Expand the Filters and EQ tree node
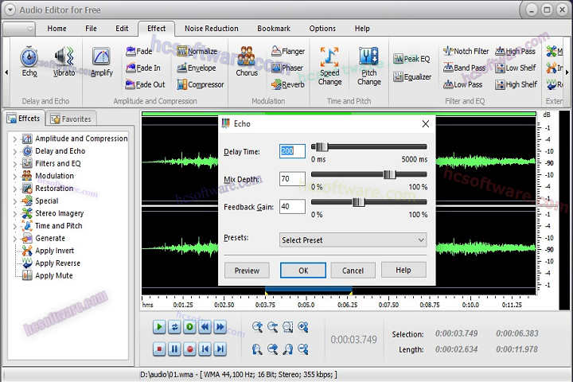Image resolution: width=573 pixels, height=382 pixels. click(x=14, y=164)
